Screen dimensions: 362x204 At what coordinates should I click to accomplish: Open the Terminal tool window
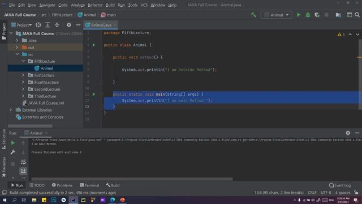pyautogui.click(x=89, y=185)
